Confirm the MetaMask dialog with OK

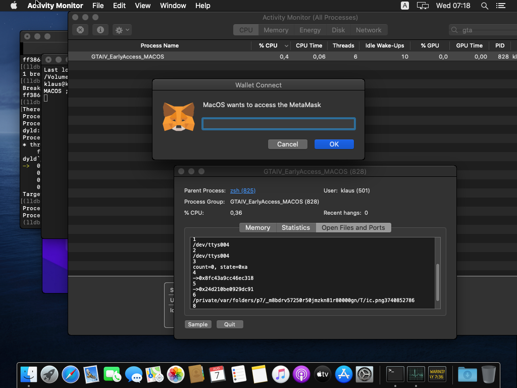click(x=334, y=144)
